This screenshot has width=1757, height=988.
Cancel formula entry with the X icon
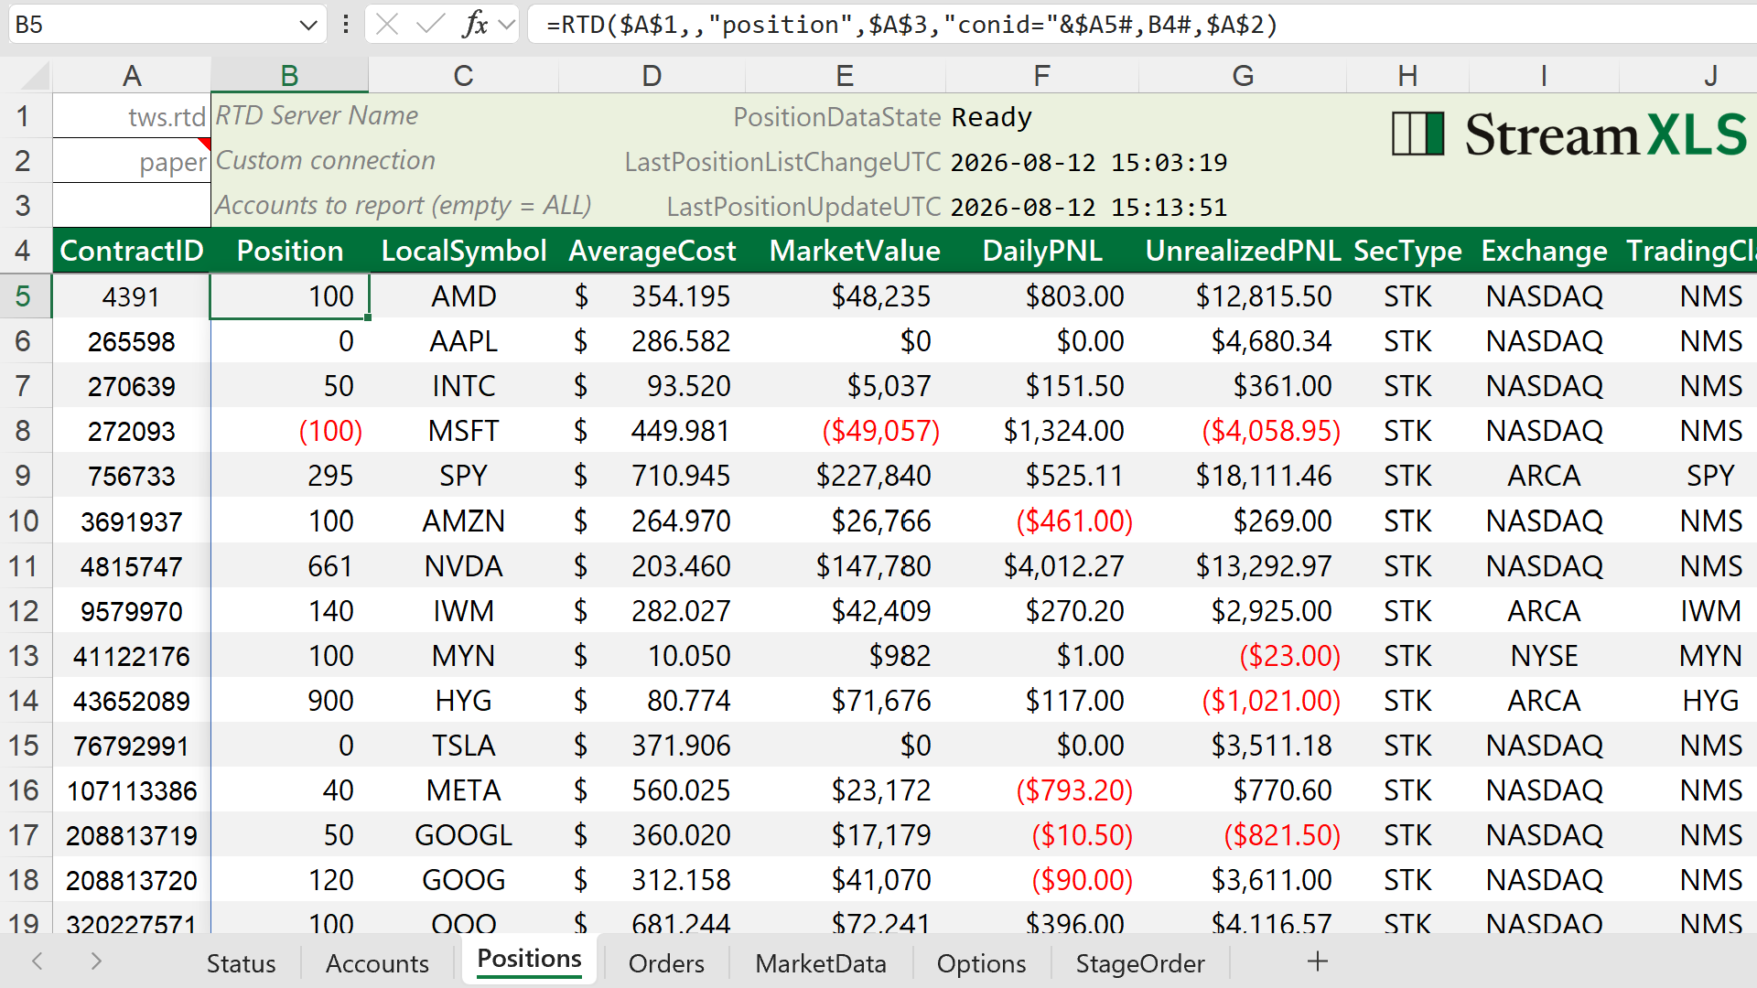pyautogui.click(x=387, y=25)
